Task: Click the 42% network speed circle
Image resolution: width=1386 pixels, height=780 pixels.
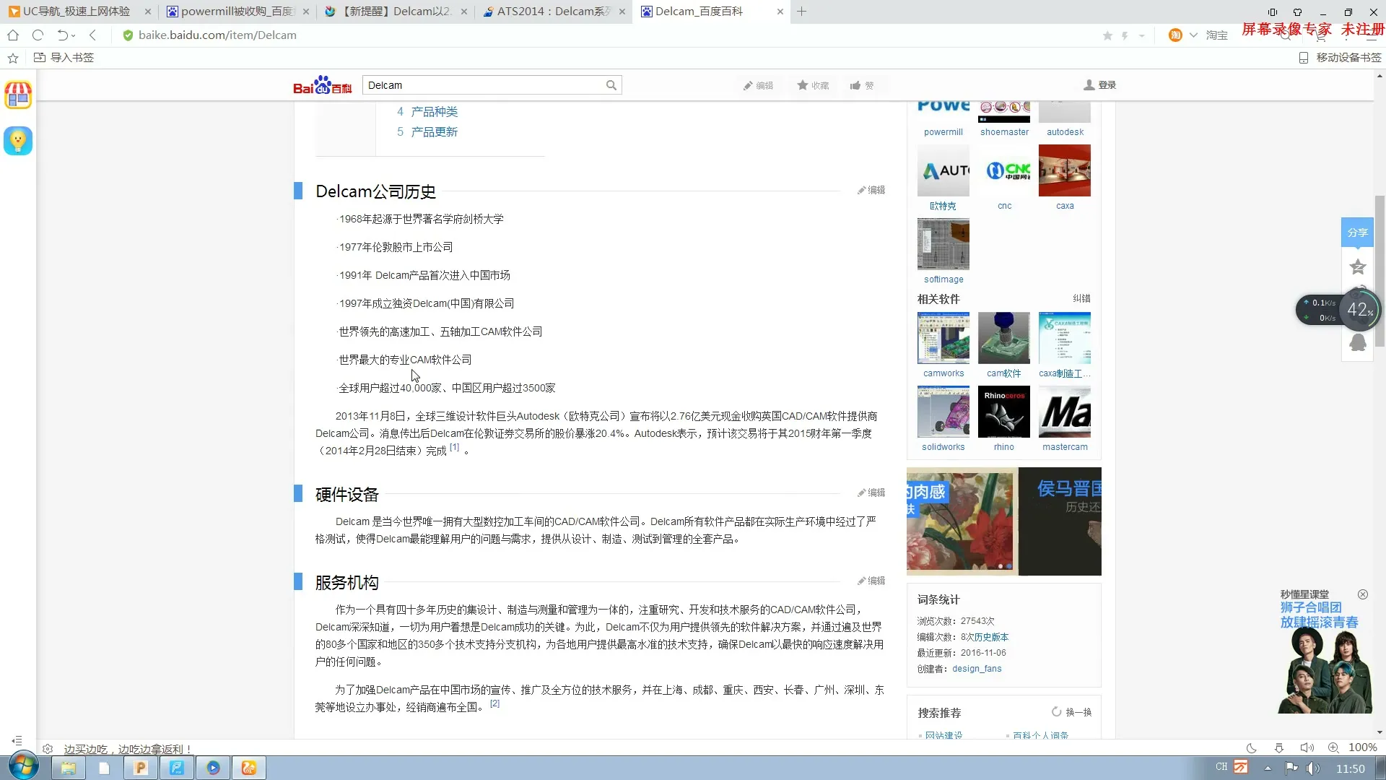Action: (x=1360, y=311)
